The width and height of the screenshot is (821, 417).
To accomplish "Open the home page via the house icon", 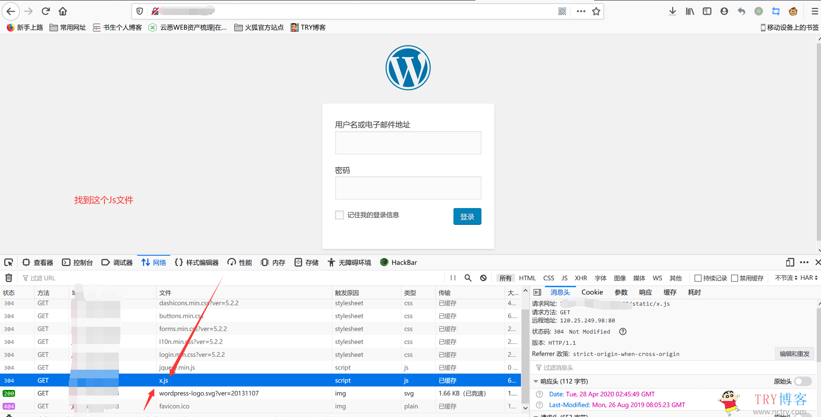I will pyautogui.click(x=63, y=11).
